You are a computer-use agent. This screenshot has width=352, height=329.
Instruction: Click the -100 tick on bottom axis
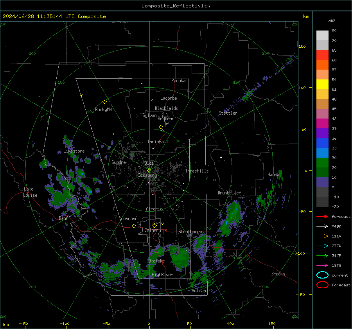click(65, 324)
